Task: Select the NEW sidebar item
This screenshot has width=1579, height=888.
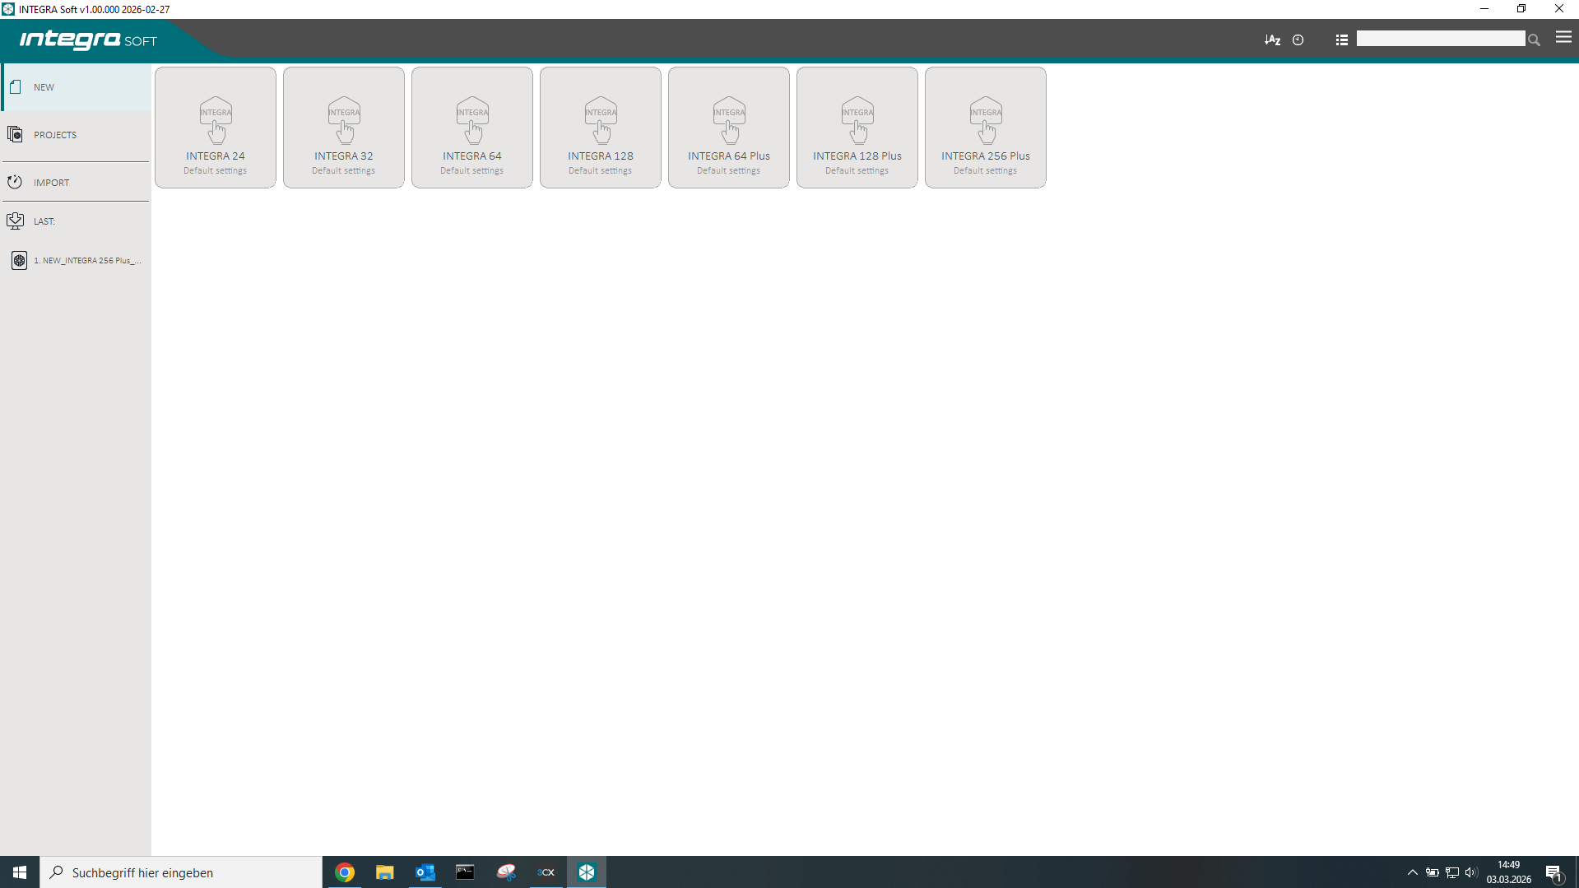Action: tap(76, 87)
